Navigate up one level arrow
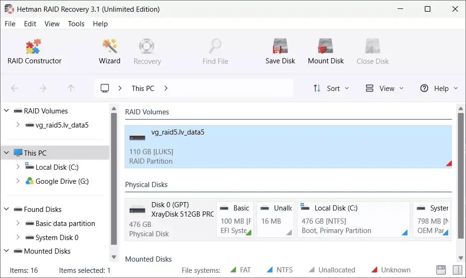 coord(71,88)
